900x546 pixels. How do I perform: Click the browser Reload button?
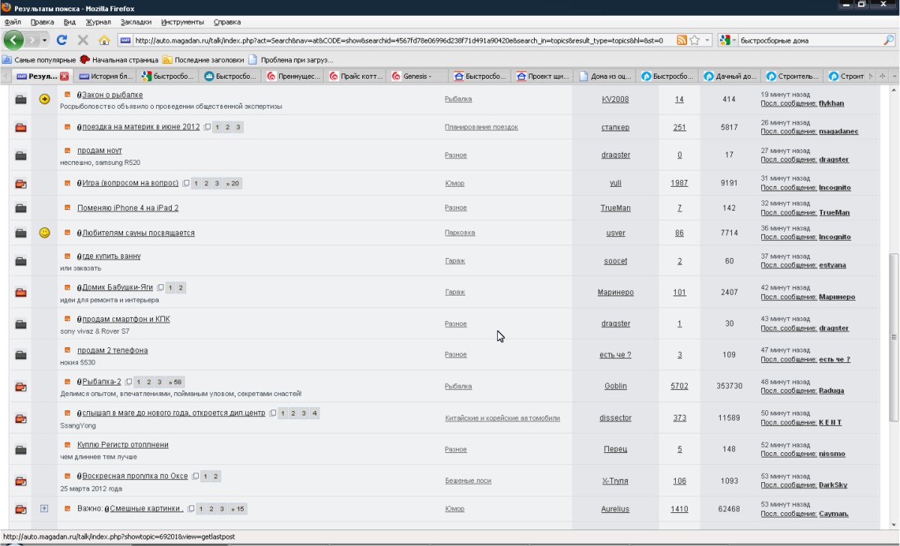[62, 40]
